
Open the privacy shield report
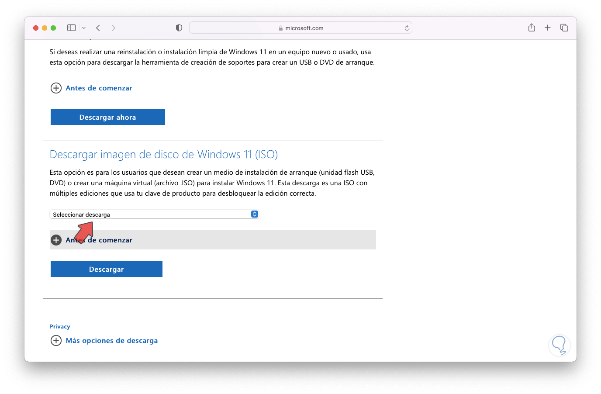coord(179,28)
